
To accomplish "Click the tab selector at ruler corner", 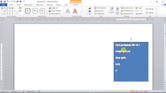I will tap(2, 19).
